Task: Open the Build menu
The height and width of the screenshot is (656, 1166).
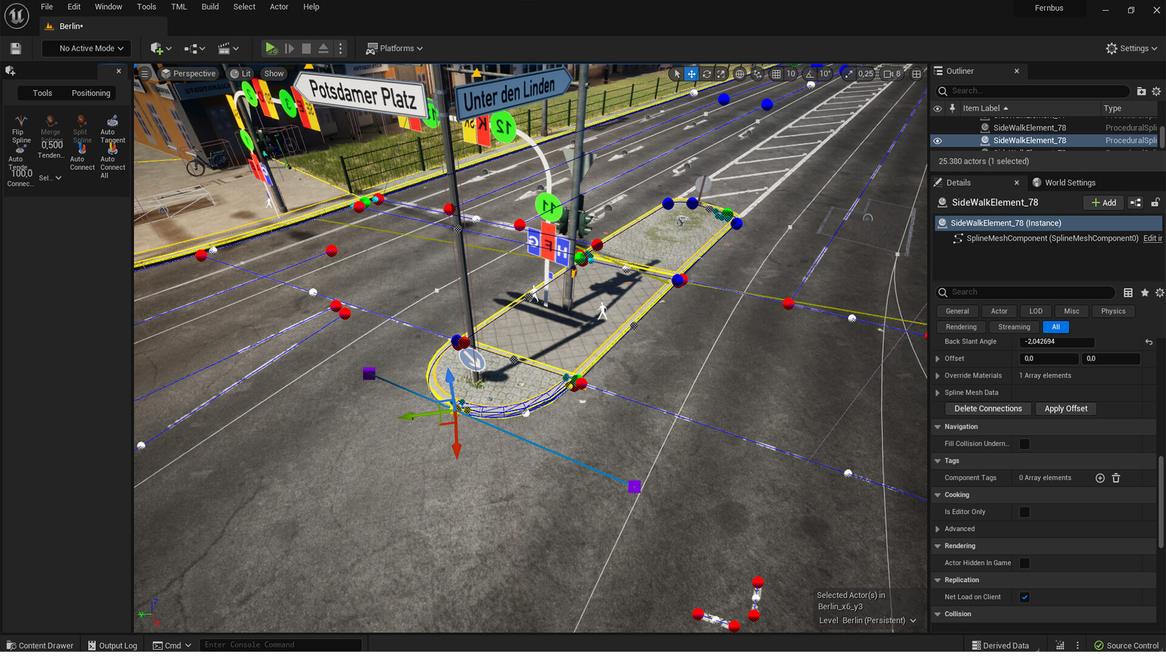Action: (210, 7)
